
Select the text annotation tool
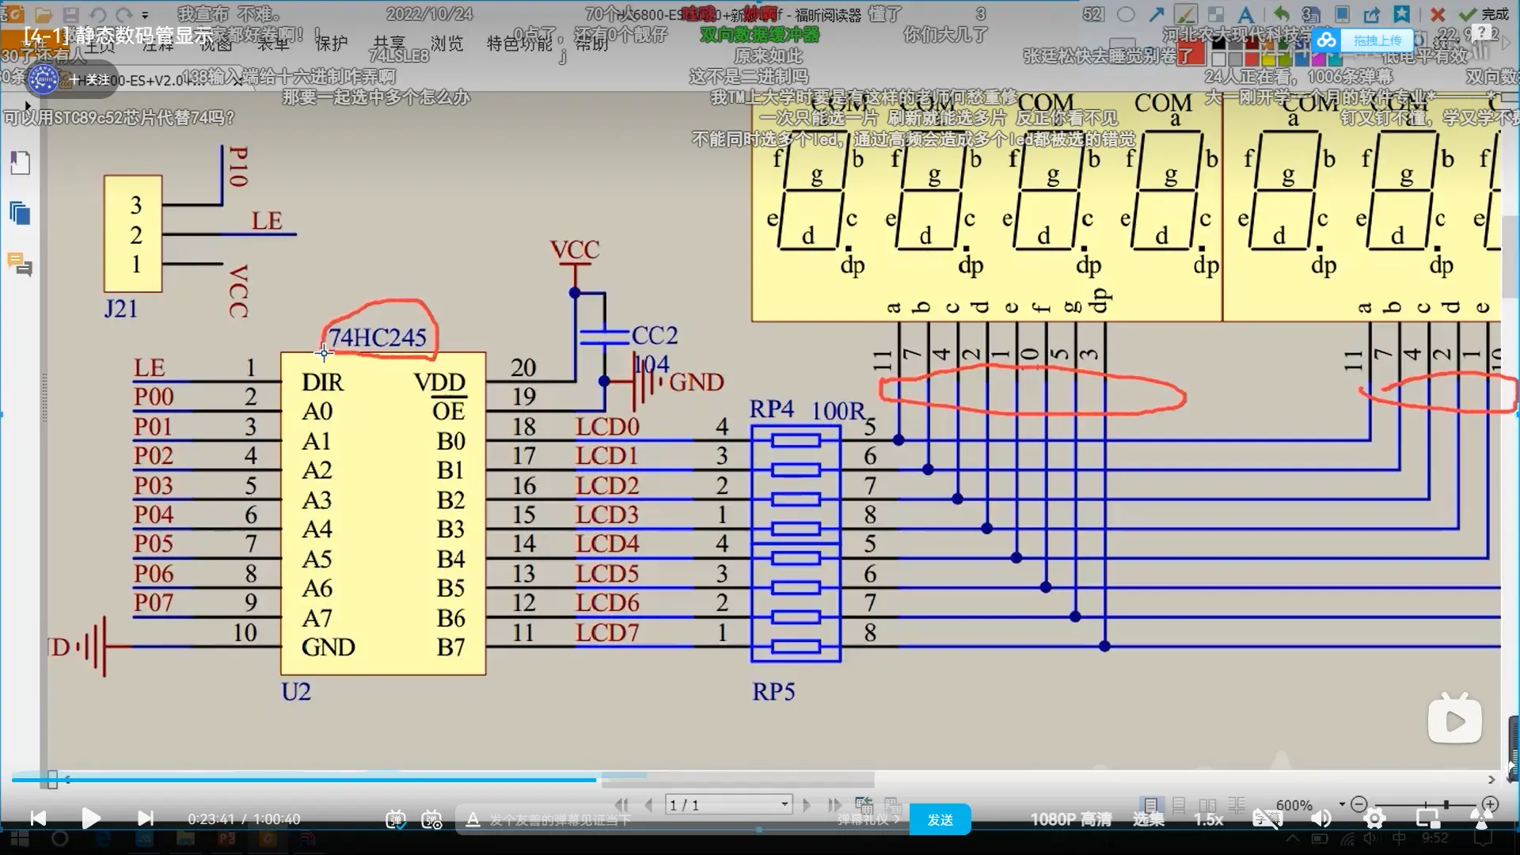[1245, 14]
